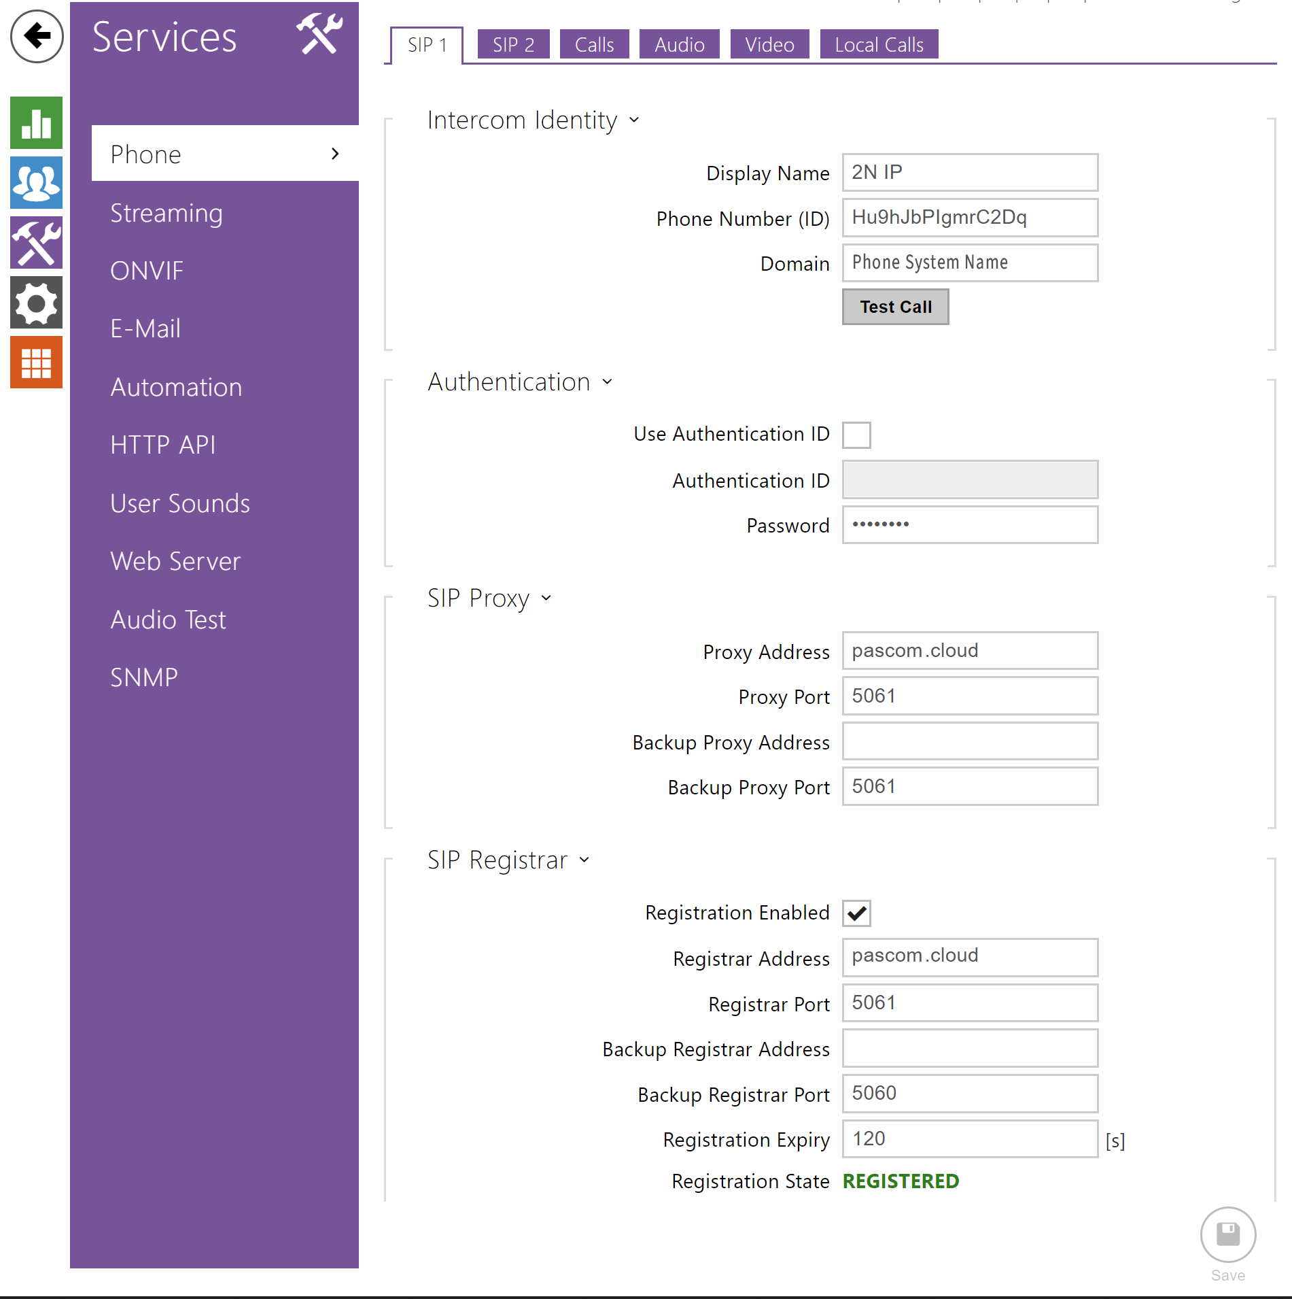Click the REGISTERED status text
Image resolution: width=1292 pixels, height=1299 pixels.
[901, 1181]
